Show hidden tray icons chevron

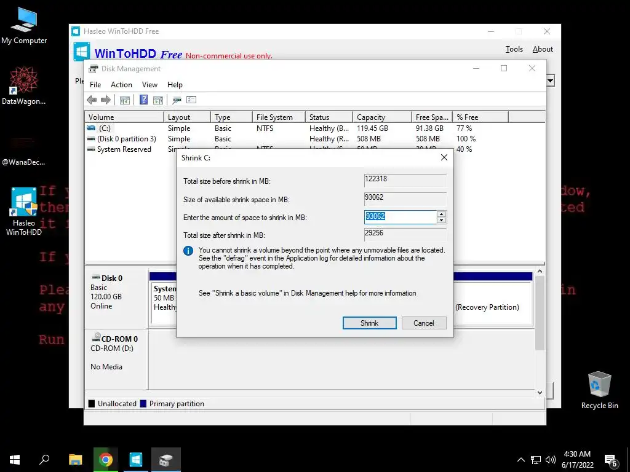520,460
